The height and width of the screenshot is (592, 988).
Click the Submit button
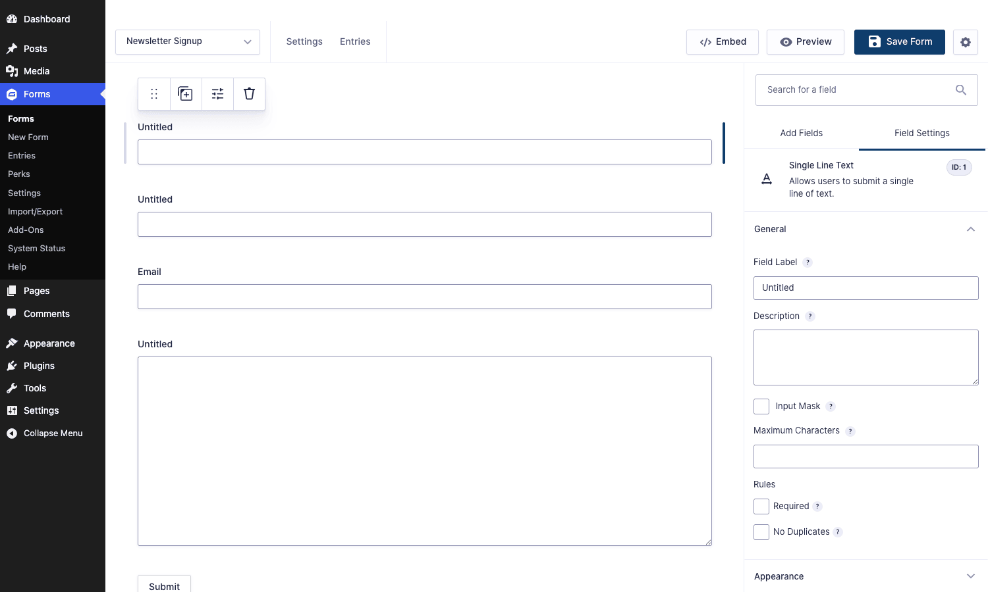pyautogui.click(x=164, y=585)
